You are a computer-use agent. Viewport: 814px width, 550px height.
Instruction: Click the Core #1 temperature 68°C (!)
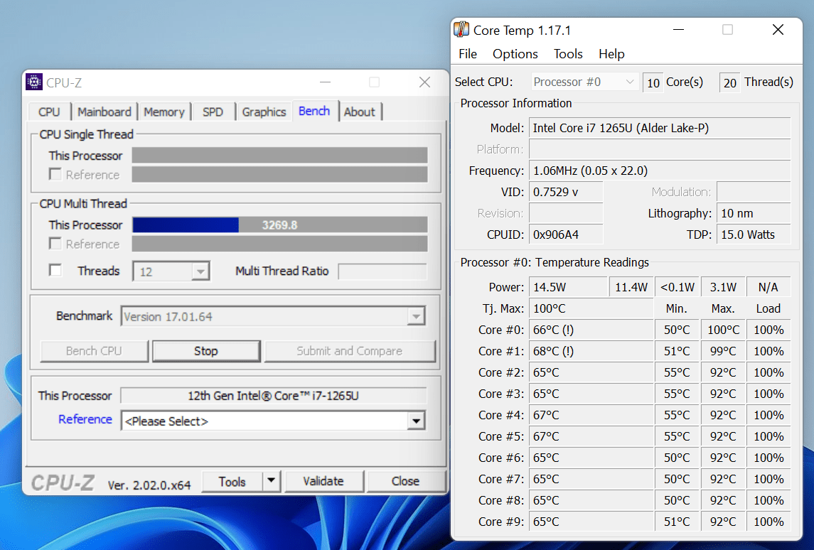pyautogui.click(x=591, y=351)
